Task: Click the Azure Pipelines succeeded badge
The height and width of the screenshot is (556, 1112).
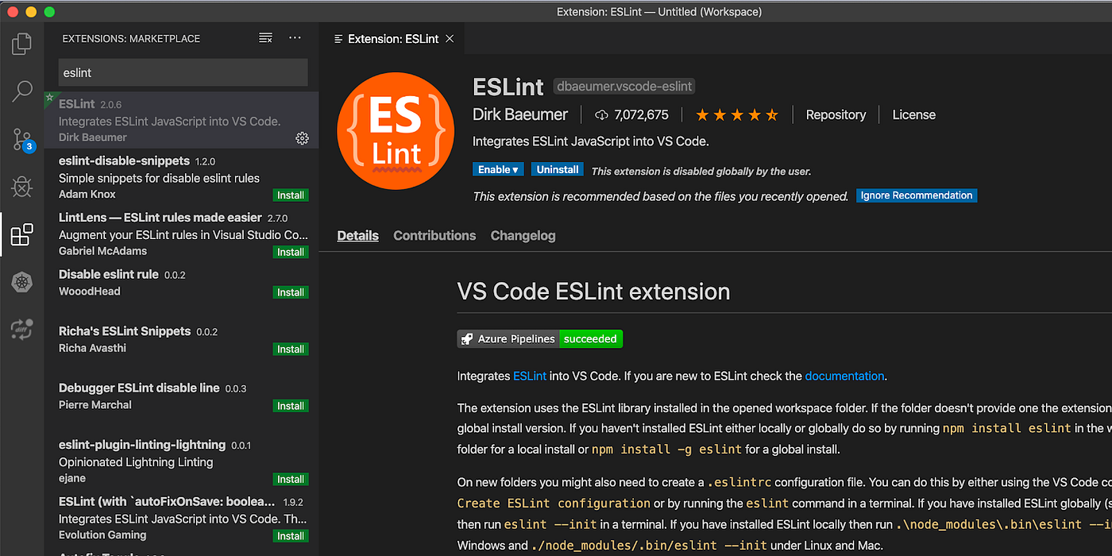Action: [540, 339]
